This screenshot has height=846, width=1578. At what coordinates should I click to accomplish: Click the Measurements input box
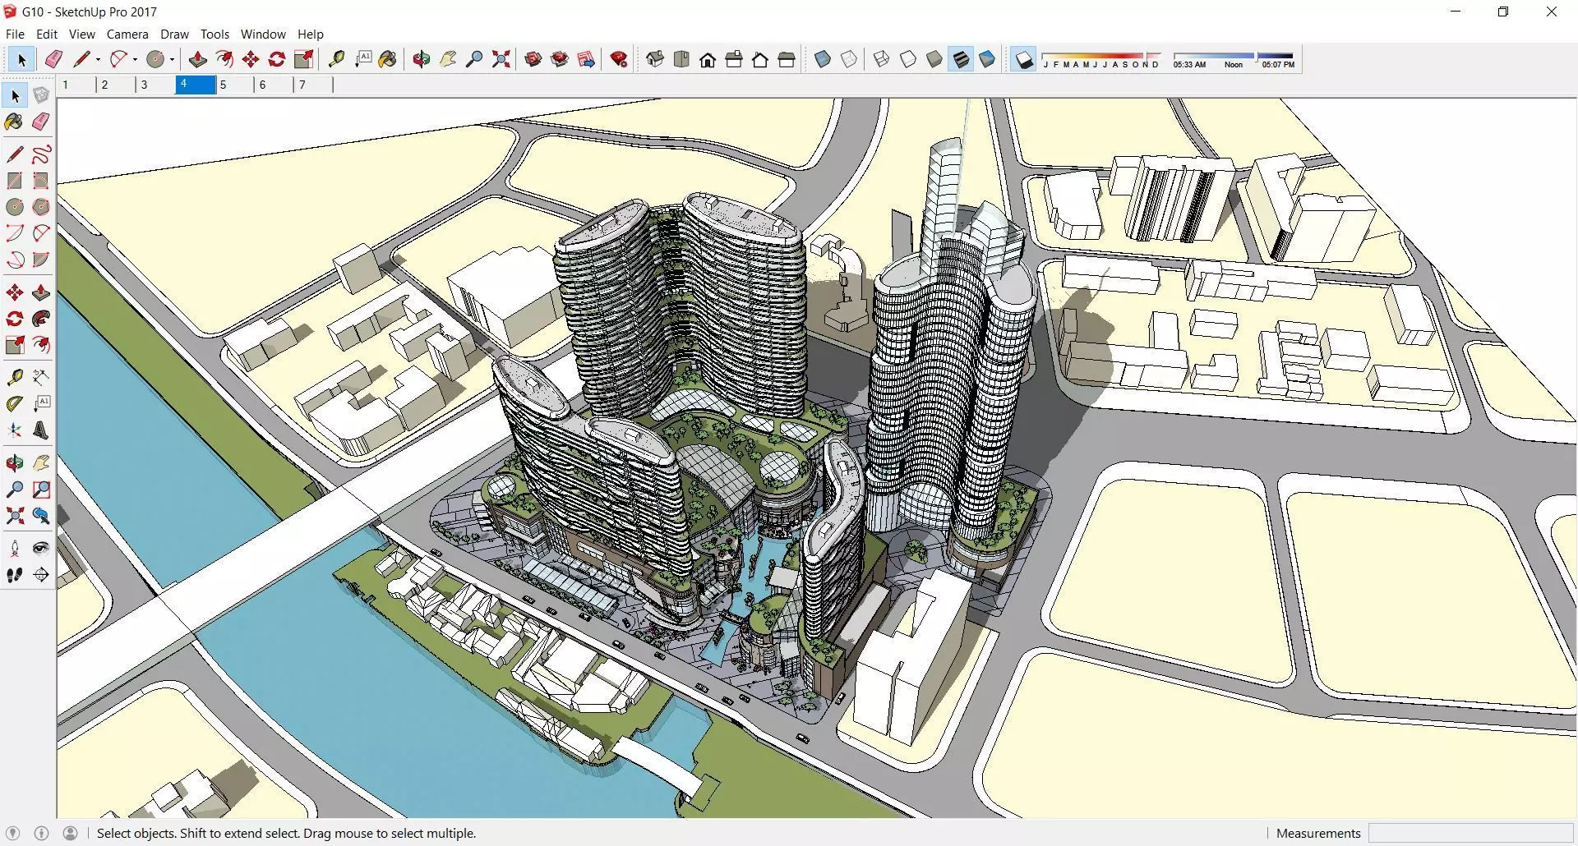click(1470, 833)
